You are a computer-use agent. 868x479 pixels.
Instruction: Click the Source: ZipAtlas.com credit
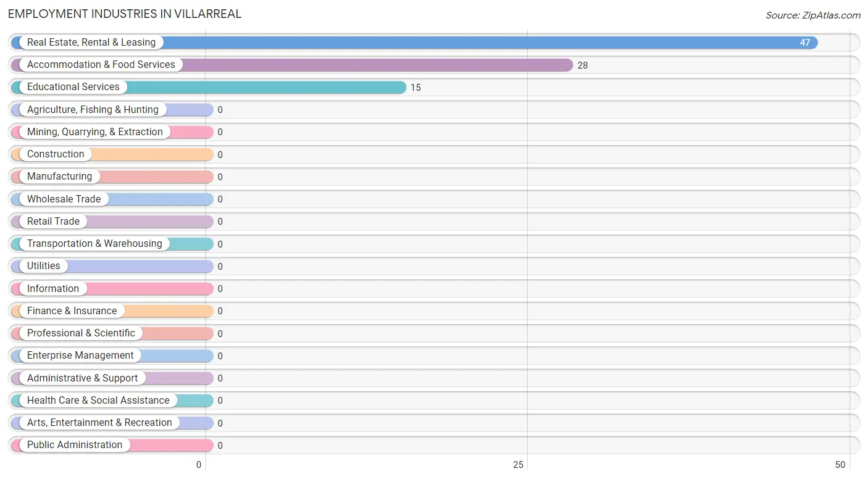click(813, 15)
